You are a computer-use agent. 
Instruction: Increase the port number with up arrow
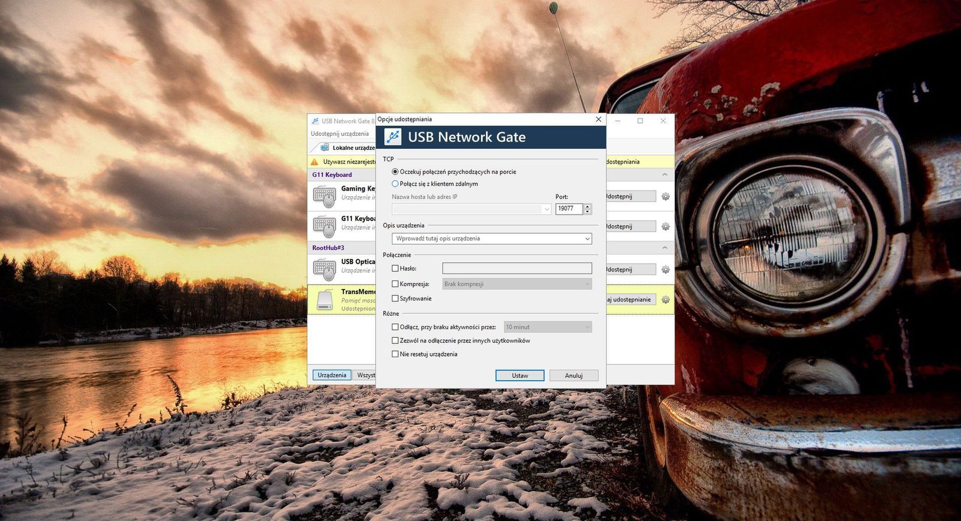point(587,206)
